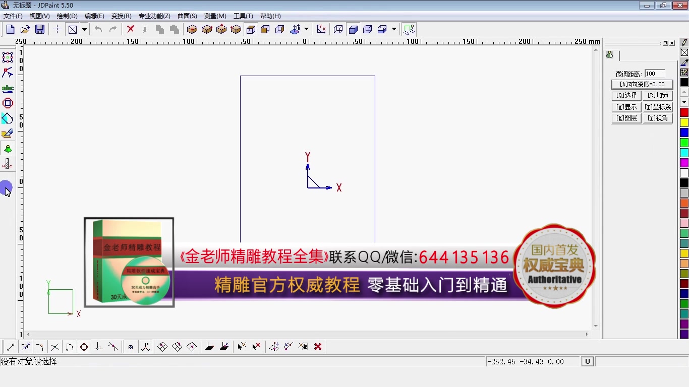
Task: Click the red X delete icon on top toolbar
Action: 130,29
